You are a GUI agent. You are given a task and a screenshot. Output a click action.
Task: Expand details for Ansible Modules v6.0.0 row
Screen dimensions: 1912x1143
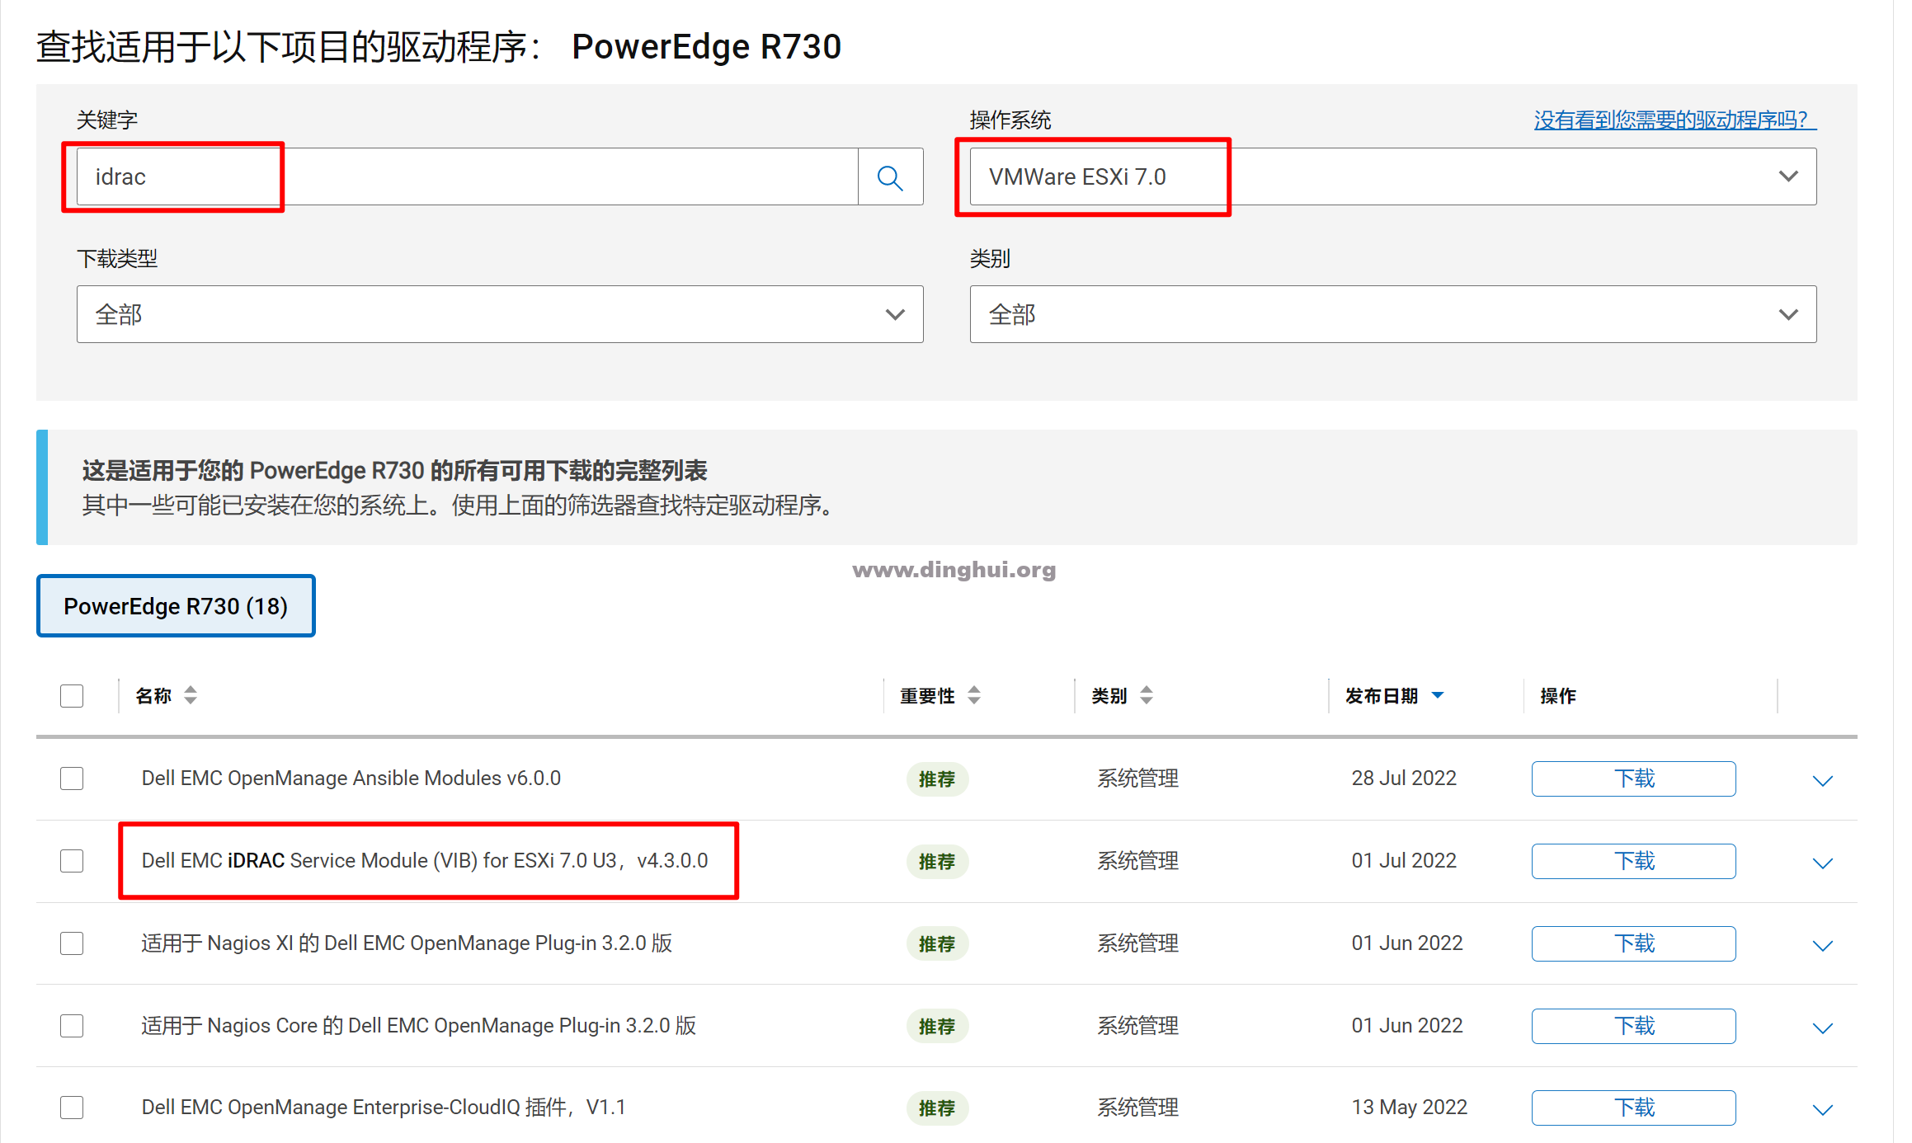coord(1822,780)
